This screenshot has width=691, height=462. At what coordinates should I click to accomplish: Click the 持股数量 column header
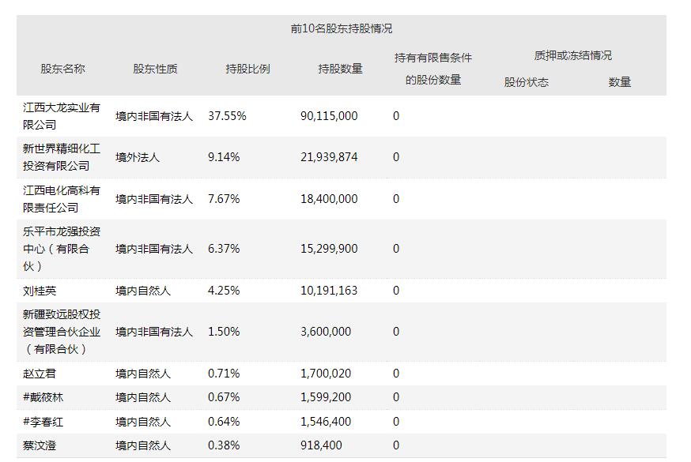pos(340,69)
